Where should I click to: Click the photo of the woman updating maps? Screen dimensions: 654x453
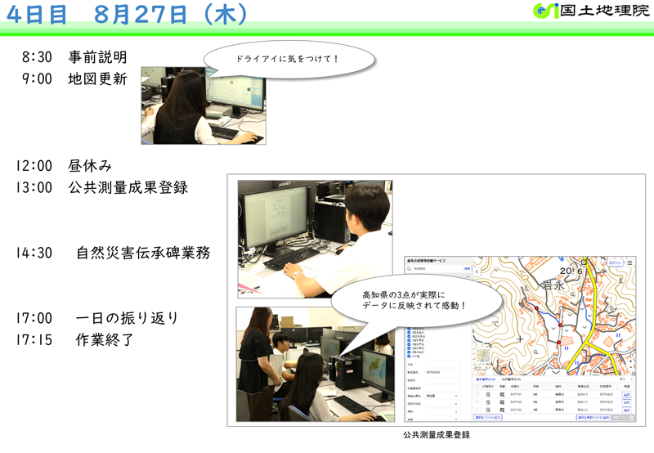click(204, 105)
